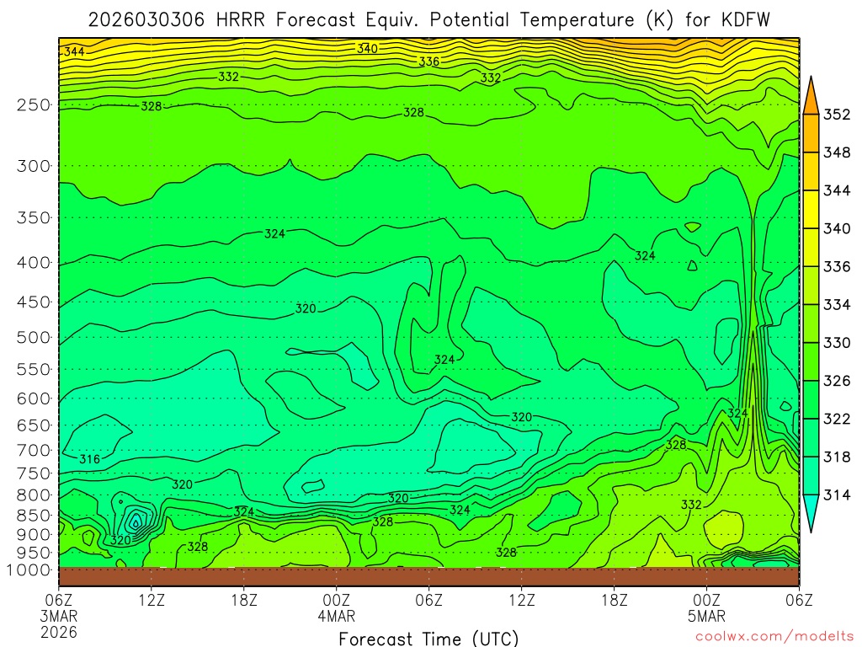Select the 5MAR date label on time axis
This screenshot has height=647, width=862.
click(706, 616)
